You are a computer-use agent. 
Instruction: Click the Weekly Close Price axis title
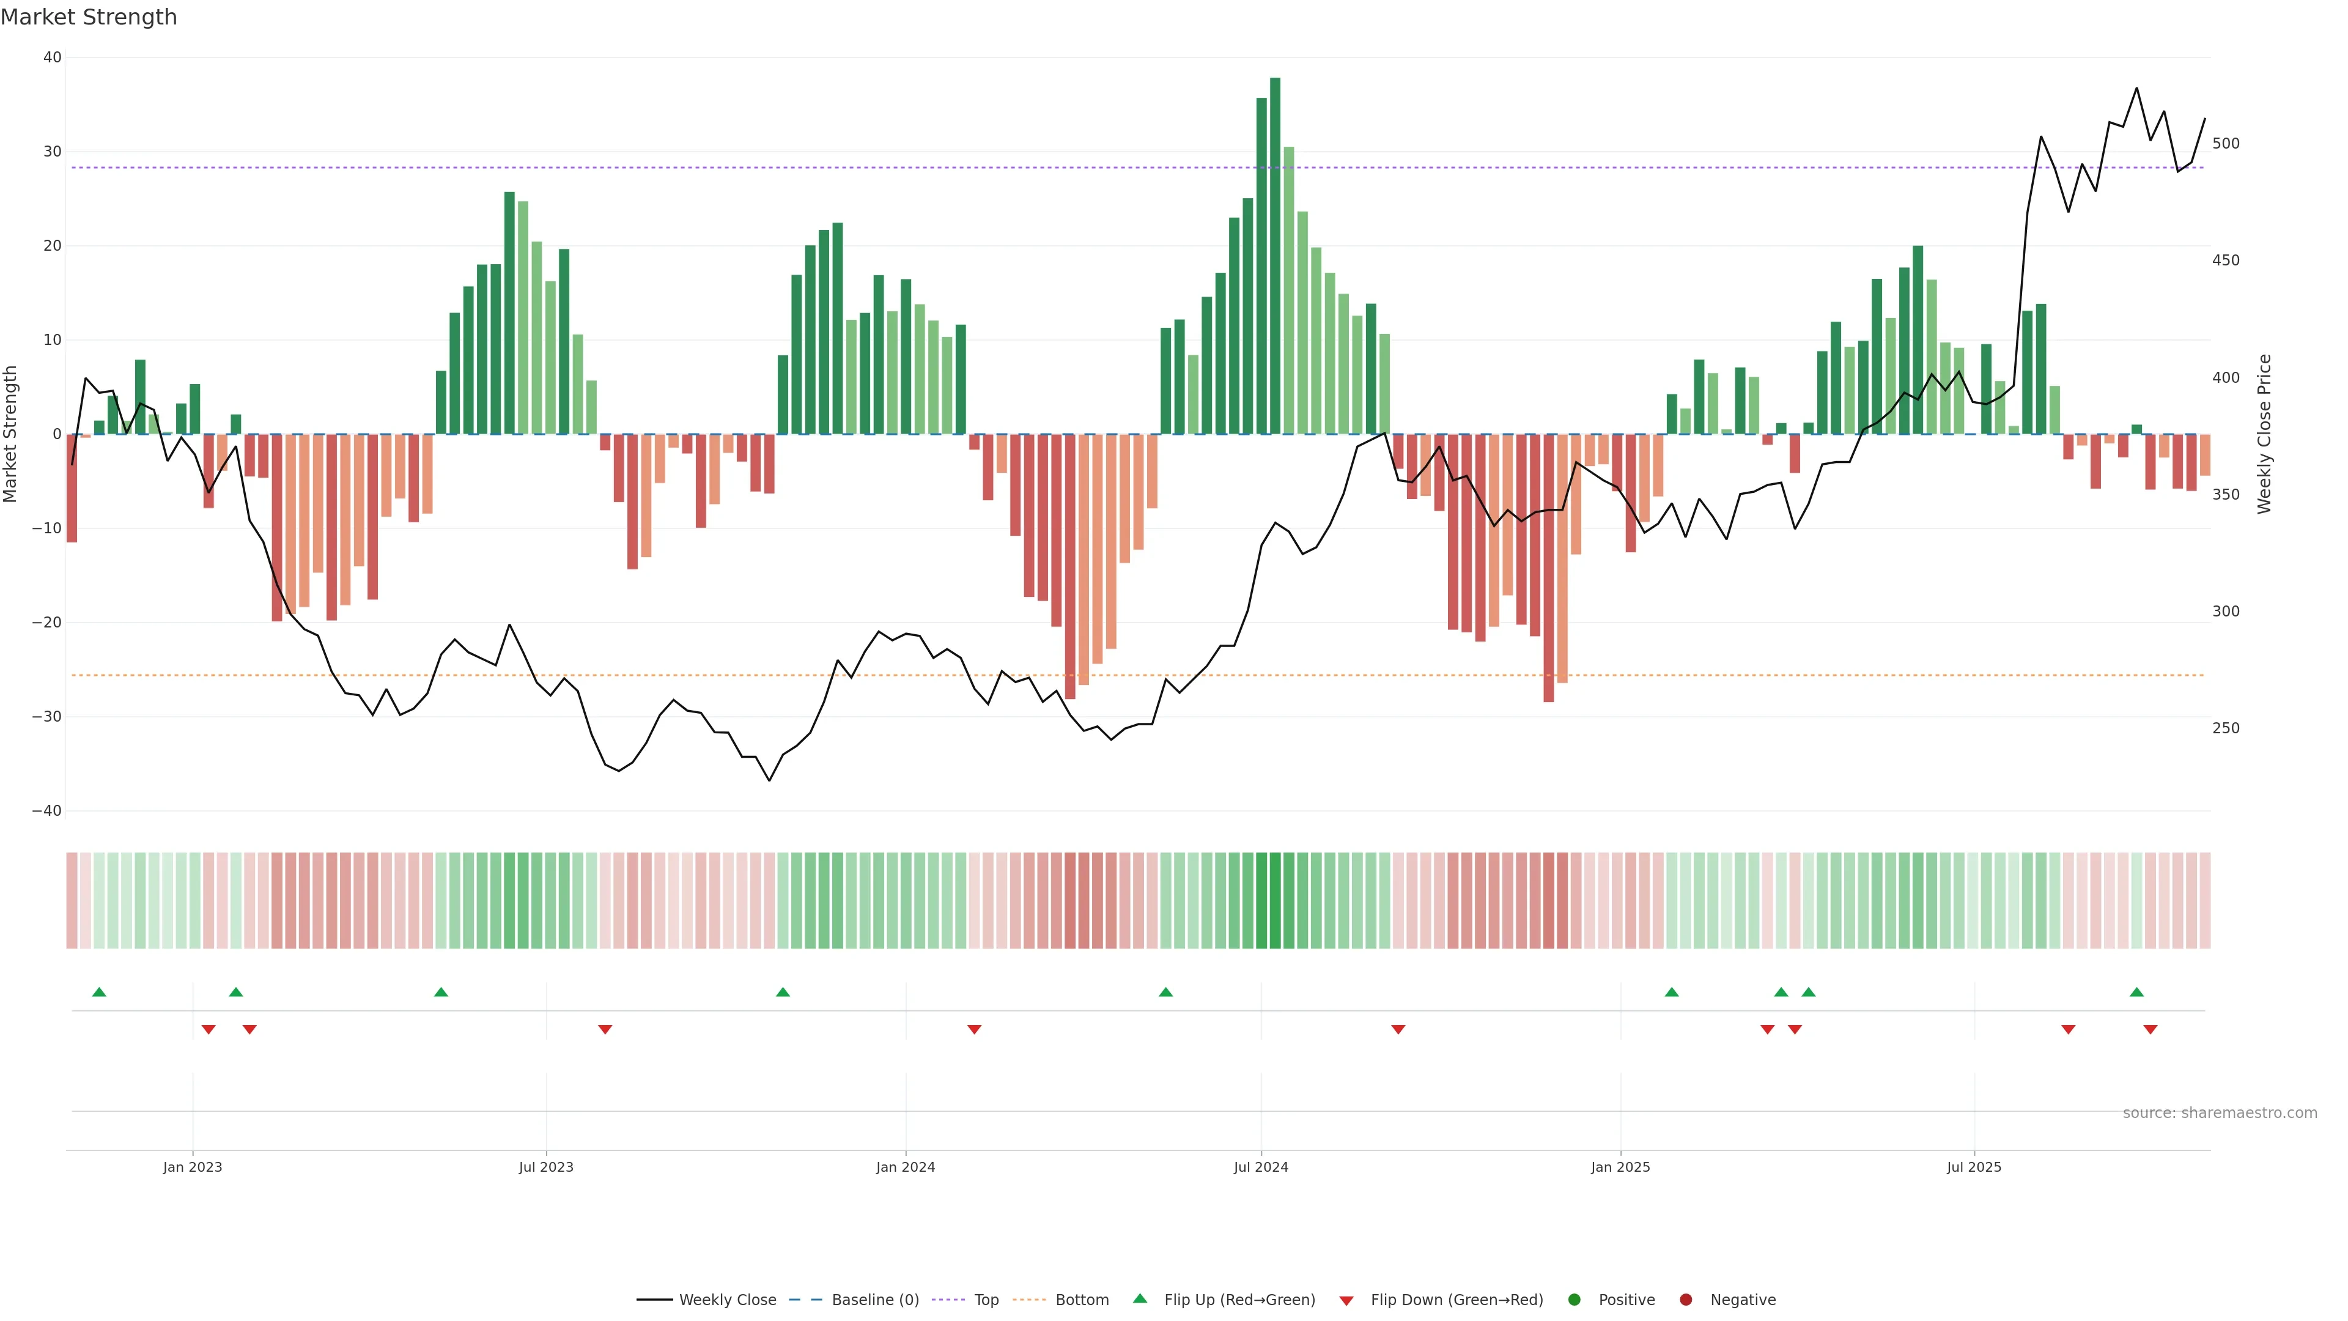(x=2264, y=434)
